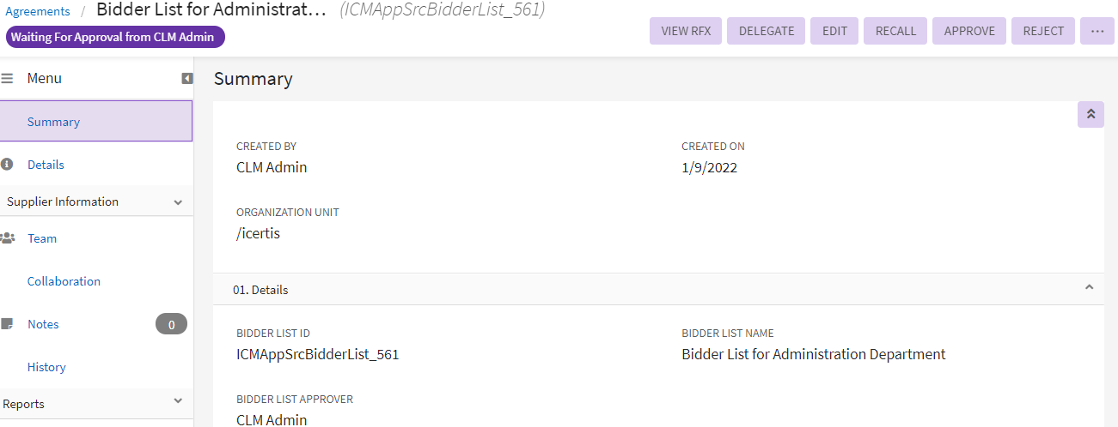Open the History menu item

pyautogui.click(x=46, y=367)
